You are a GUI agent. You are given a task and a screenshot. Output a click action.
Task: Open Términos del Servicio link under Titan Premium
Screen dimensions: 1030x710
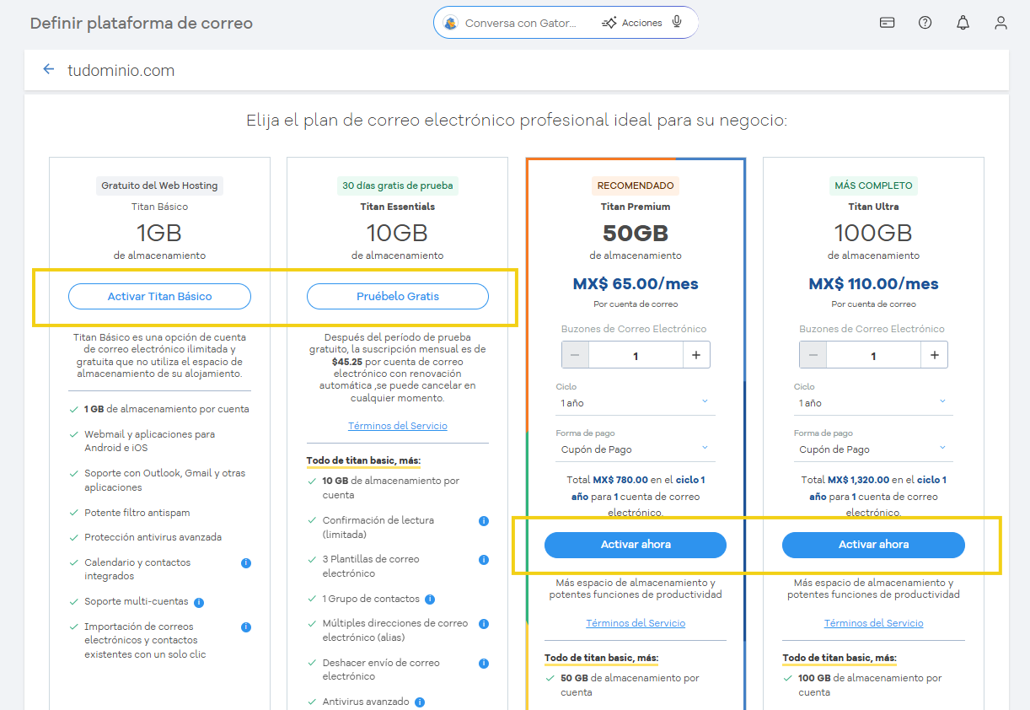[635, 622]
